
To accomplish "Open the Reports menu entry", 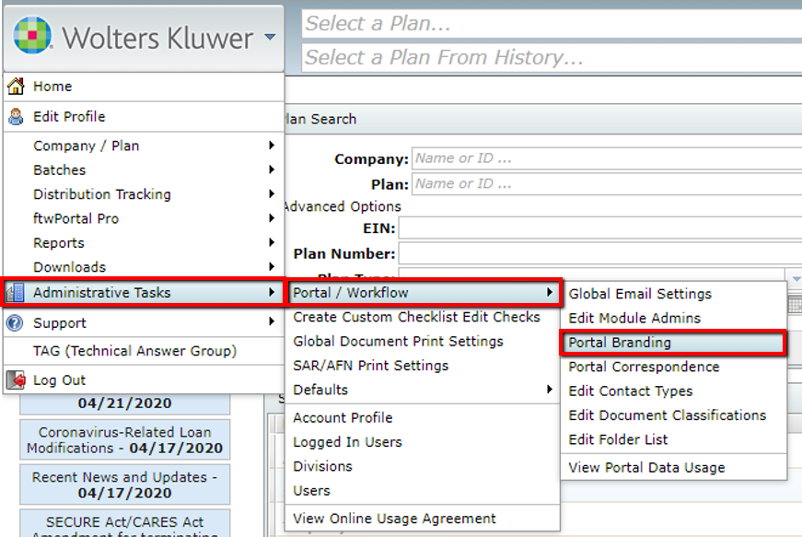I will coord(144,243).
